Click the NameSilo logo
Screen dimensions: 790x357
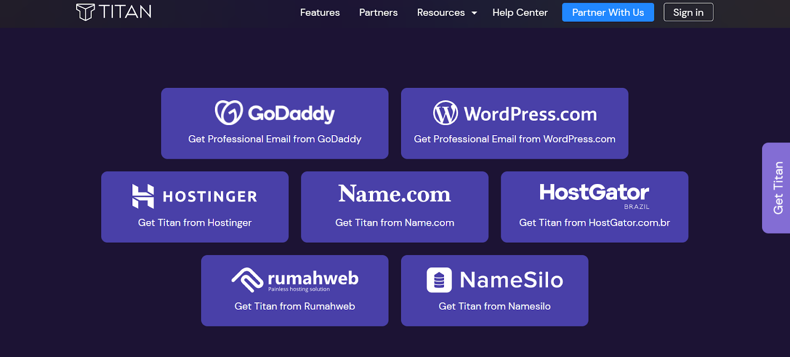[495, 280]
